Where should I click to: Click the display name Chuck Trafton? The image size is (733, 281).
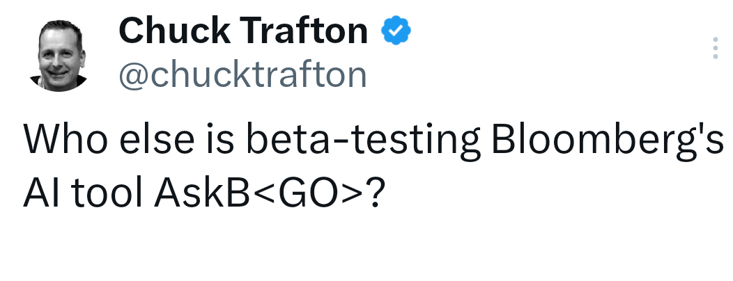243,31
